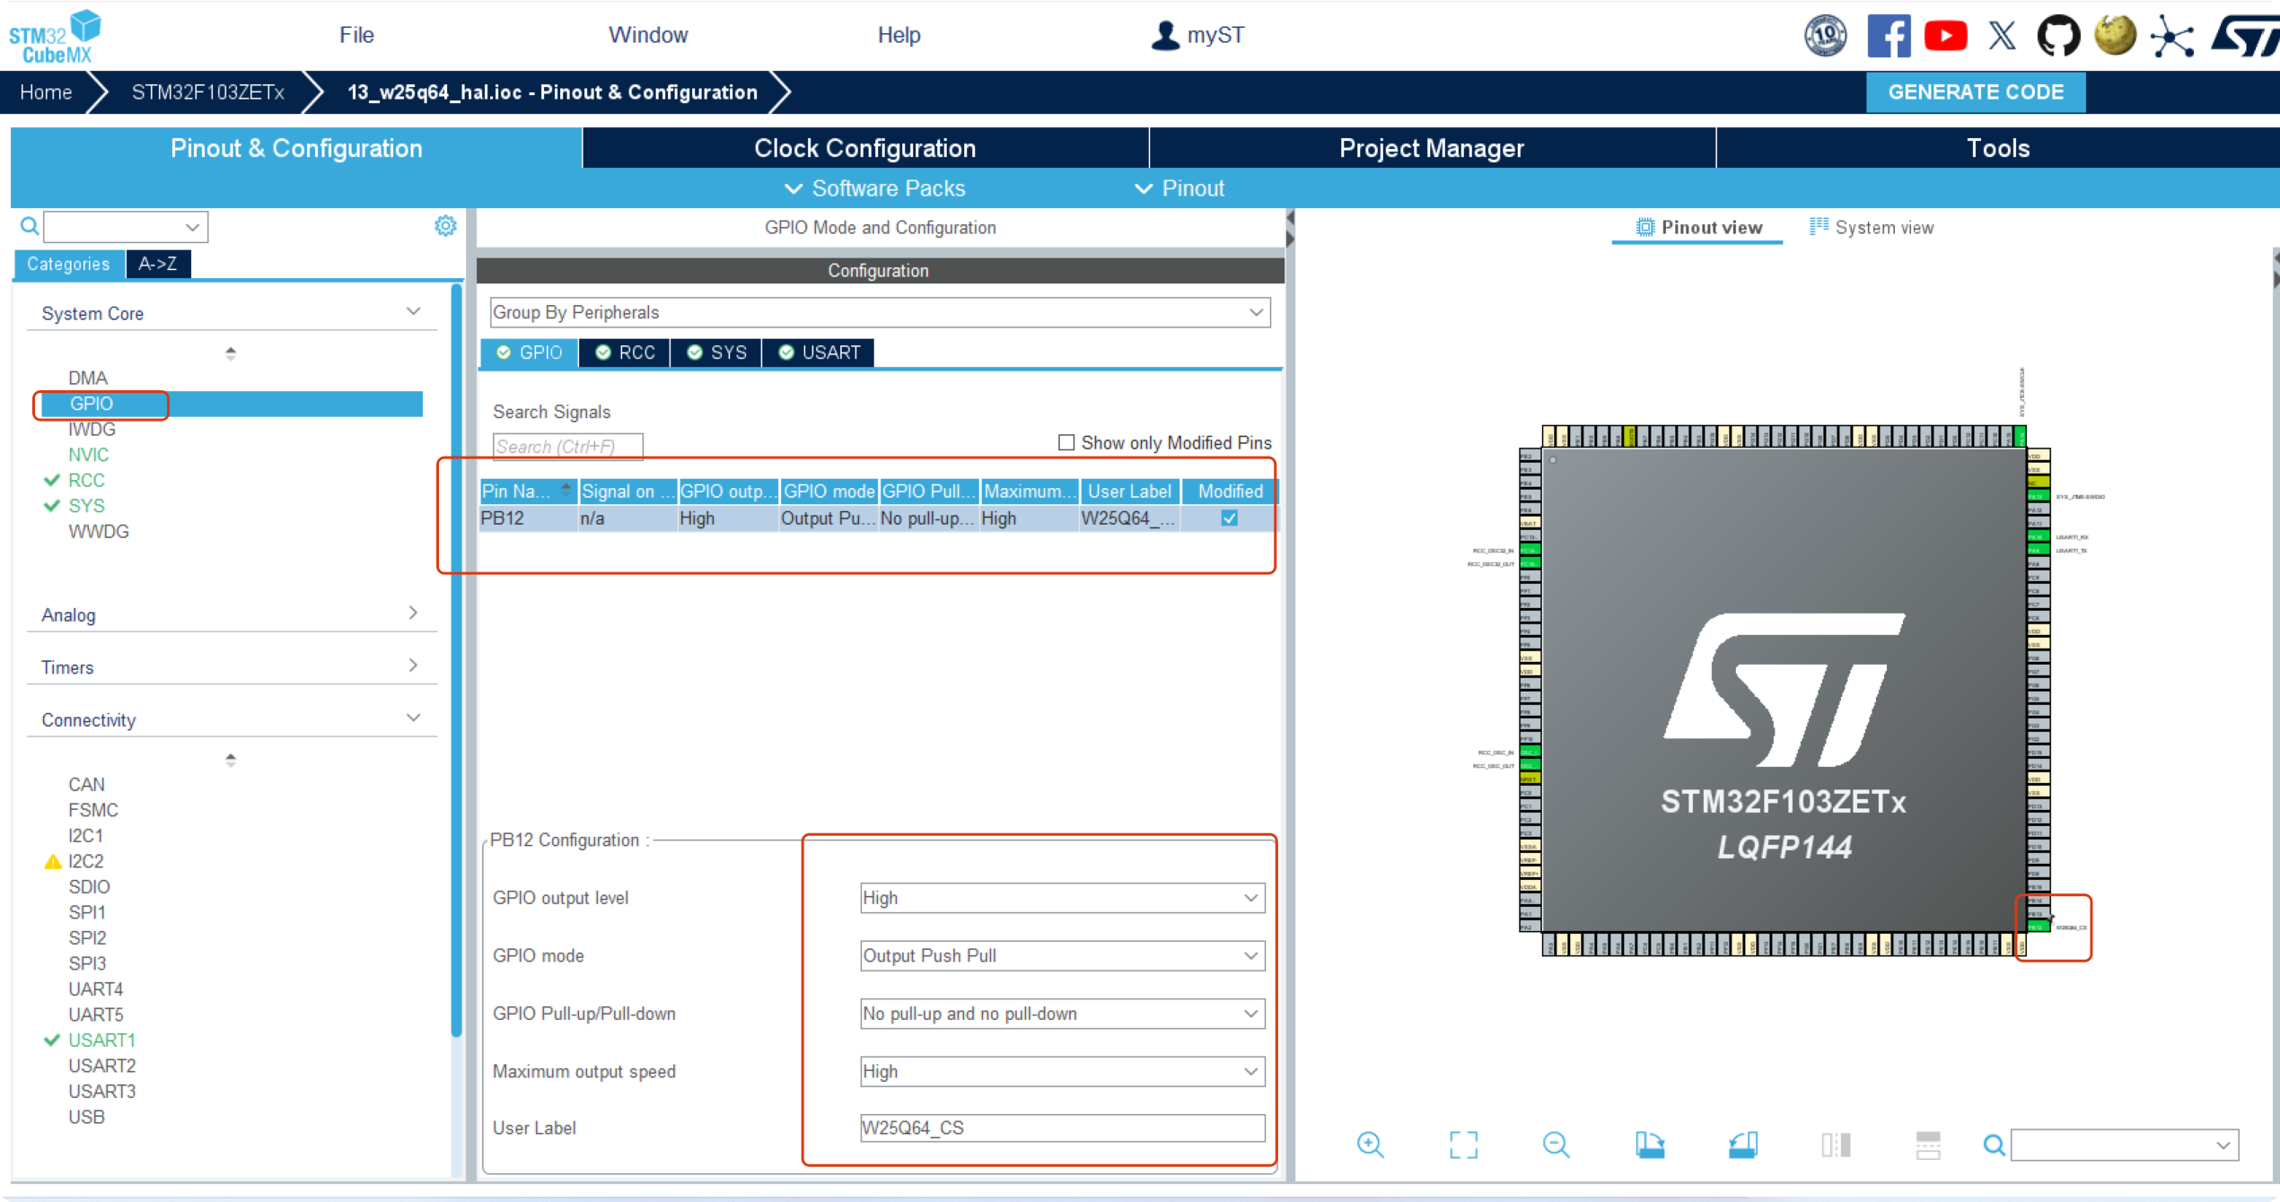Click the zoom out magnifier icon
Image resolution: width=2280 pixels, height=1202 pixels.
[x=1556, y=1145]
